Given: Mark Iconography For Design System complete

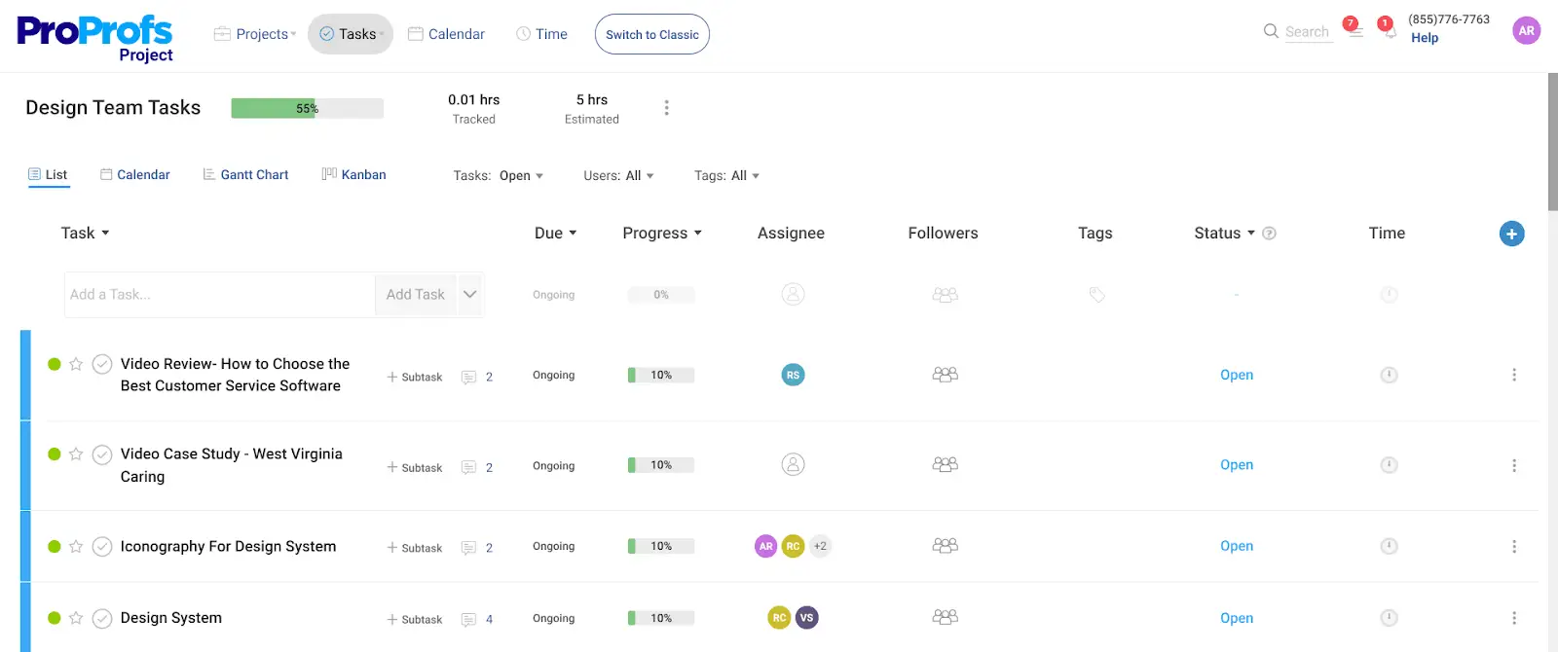Looking at the screenshot, I should (102, 547).
